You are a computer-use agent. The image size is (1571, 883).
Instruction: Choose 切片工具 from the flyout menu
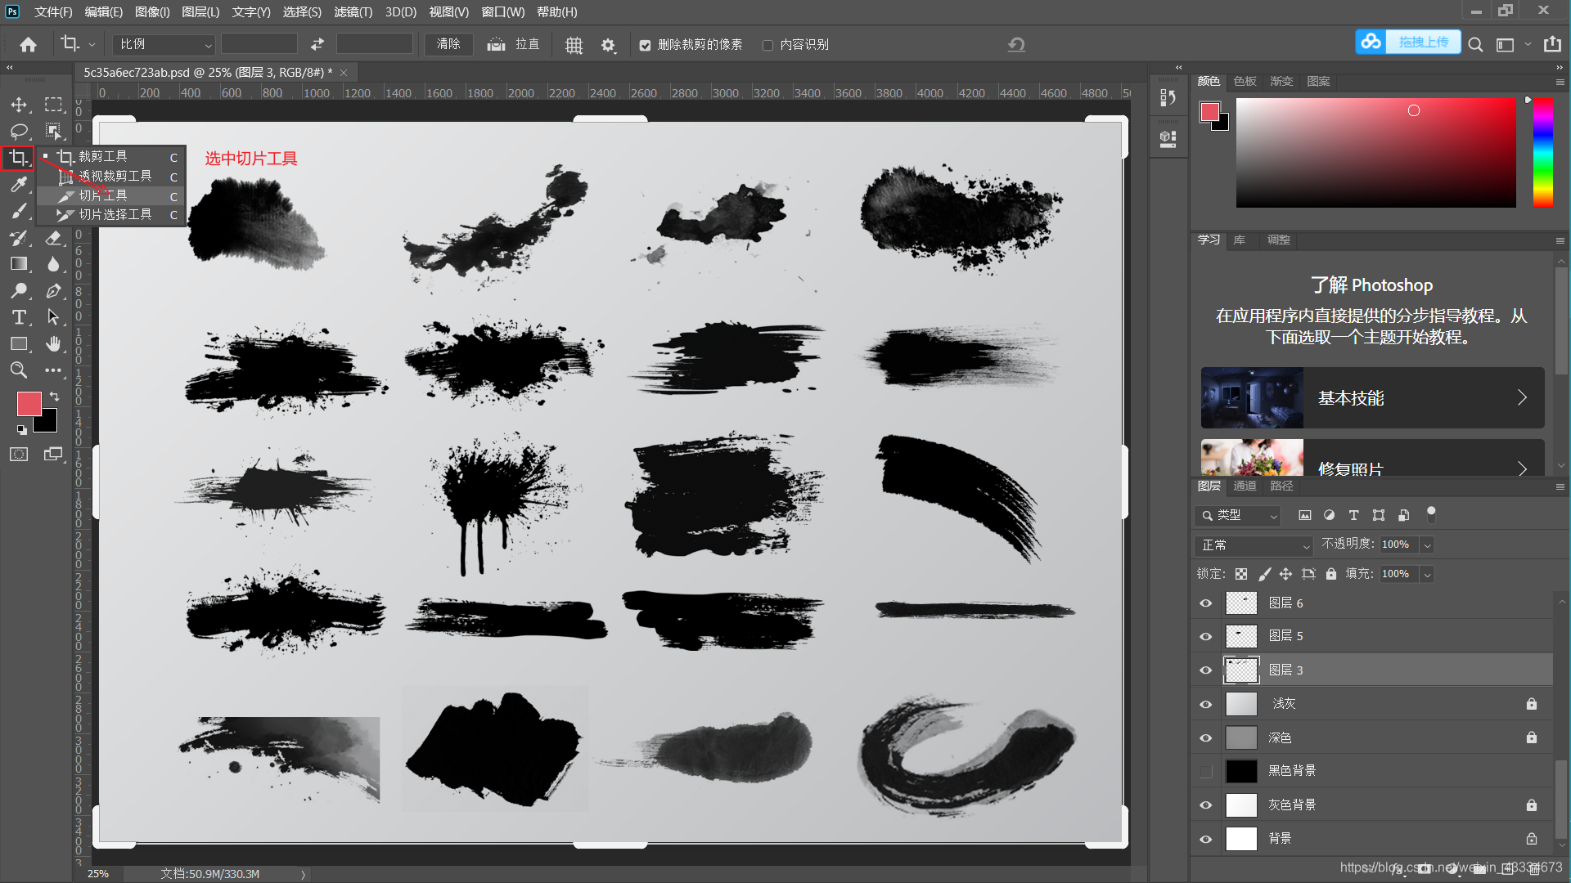coord(103,195)
